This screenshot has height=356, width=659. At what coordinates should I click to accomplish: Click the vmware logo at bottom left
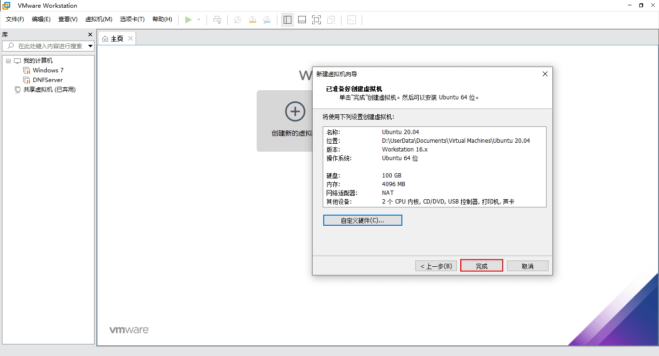point(129,330)
